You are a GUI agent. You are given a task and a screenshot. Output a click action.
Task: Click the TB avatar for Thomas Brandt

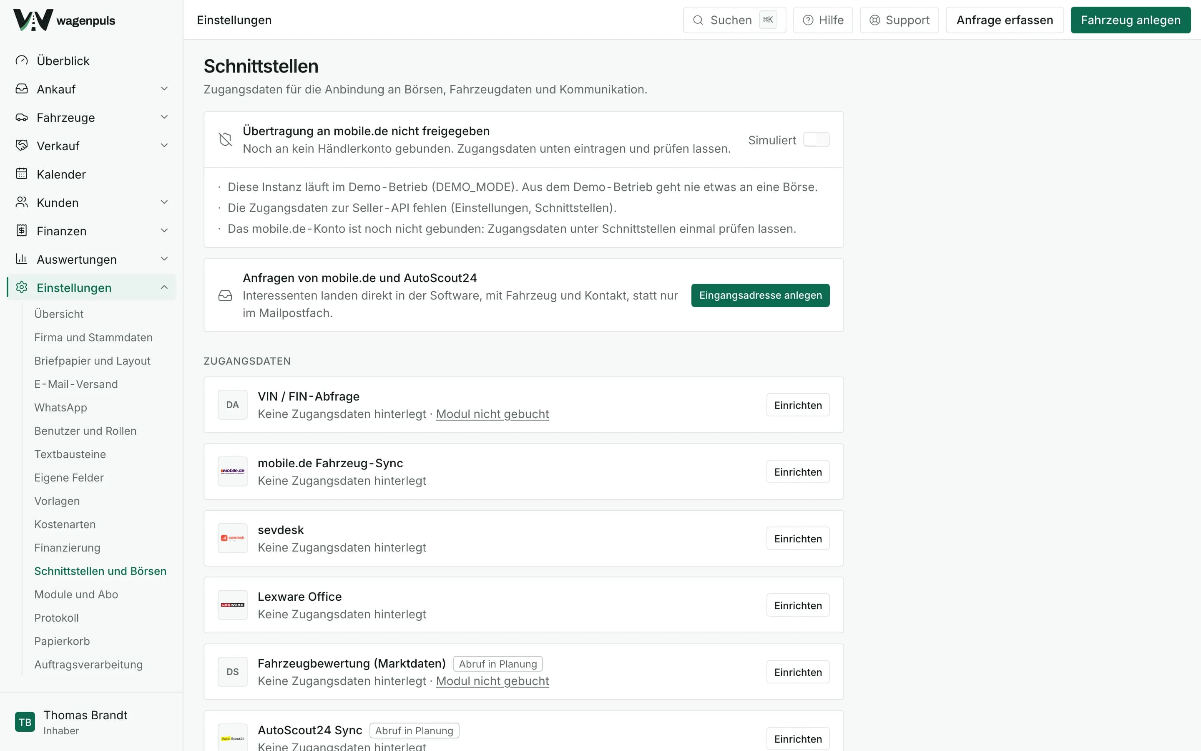25,722
